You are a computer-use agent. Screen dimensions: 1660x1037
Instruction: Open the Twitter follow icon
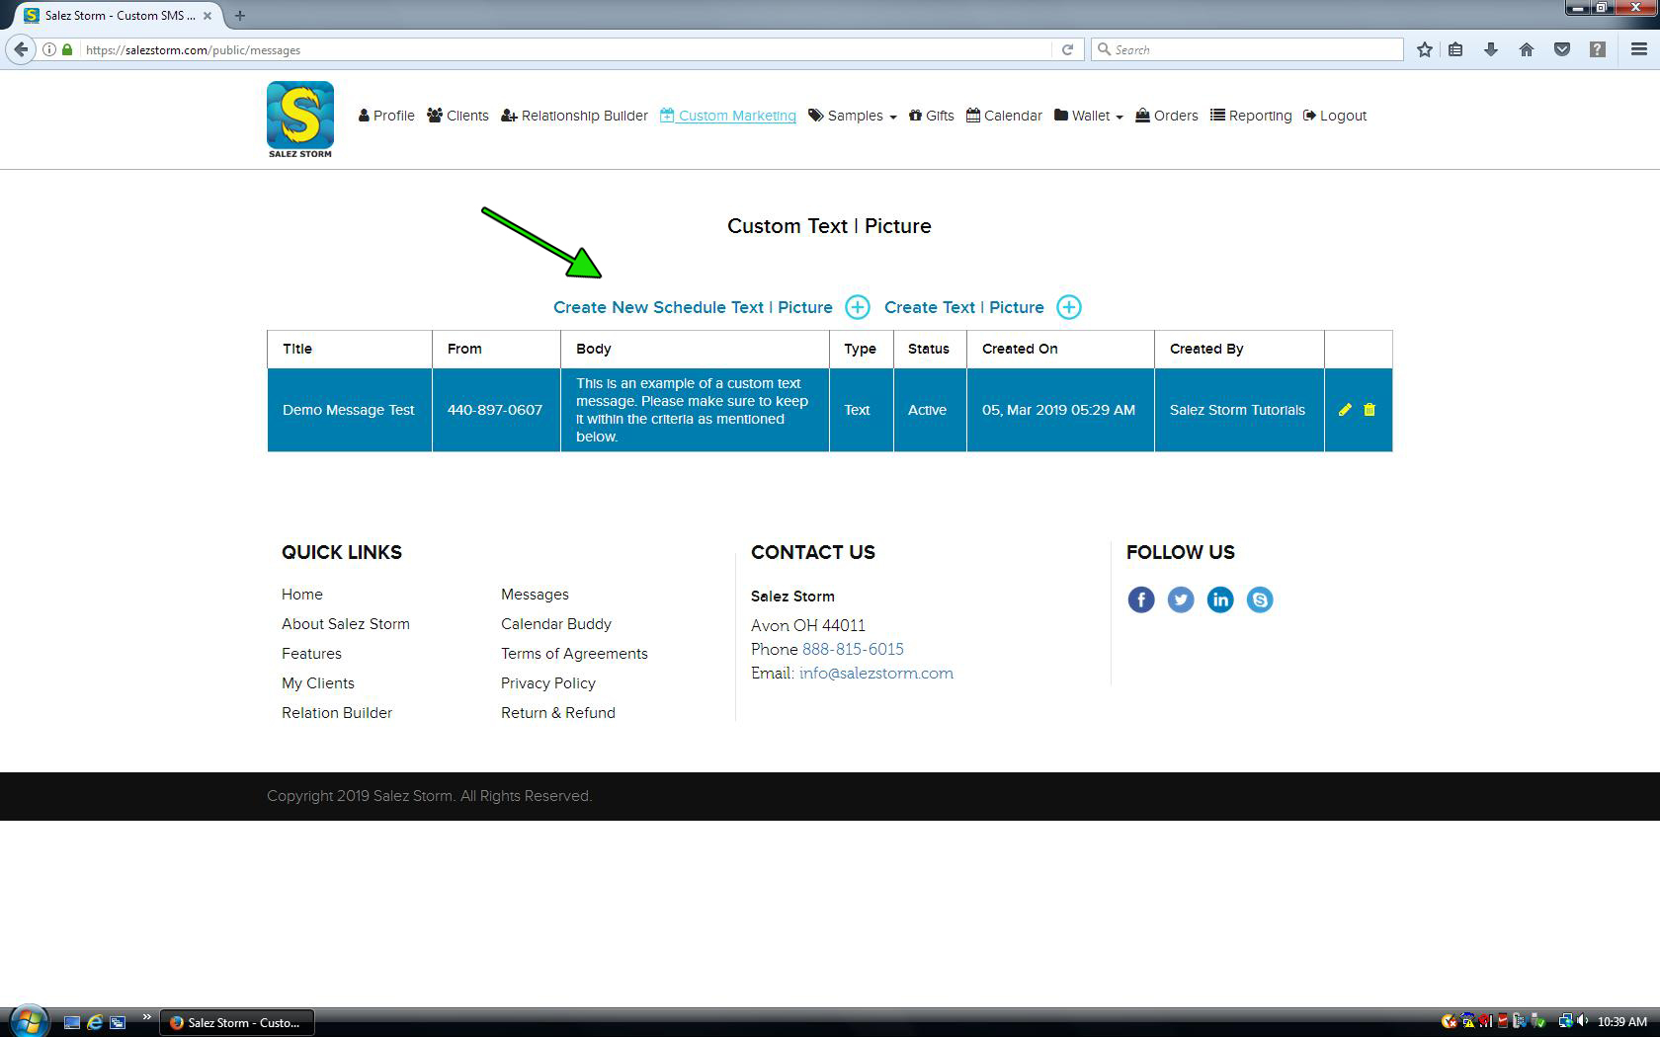[x=1181, y=599]
